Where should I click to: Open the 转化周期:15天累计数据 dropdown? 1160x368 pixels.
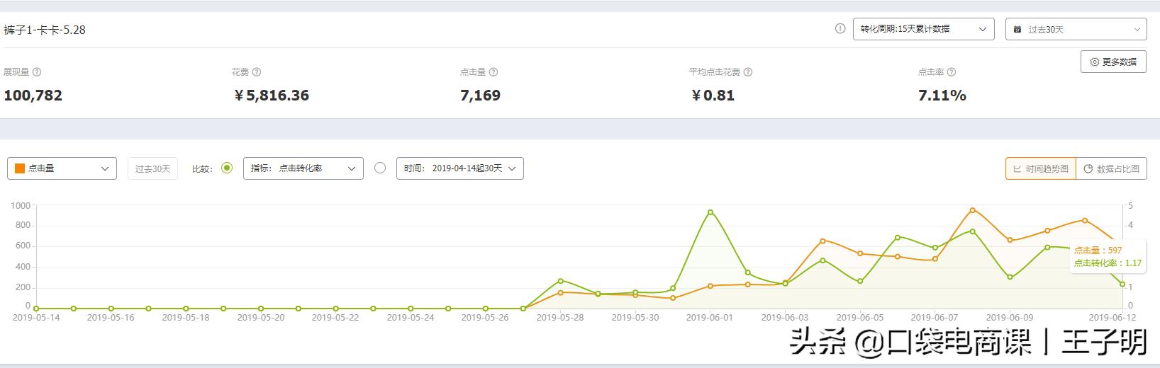tap(923, 29)
